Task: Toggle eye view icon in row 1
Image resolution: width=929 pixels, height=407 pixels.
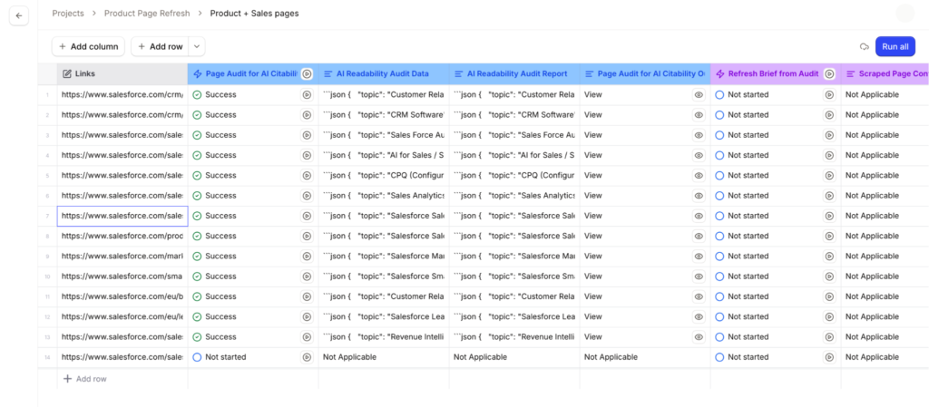Action: point(699,94)
